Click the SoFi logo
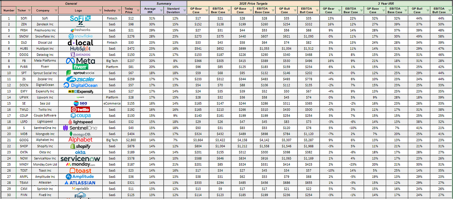 (x=81, y=18)
